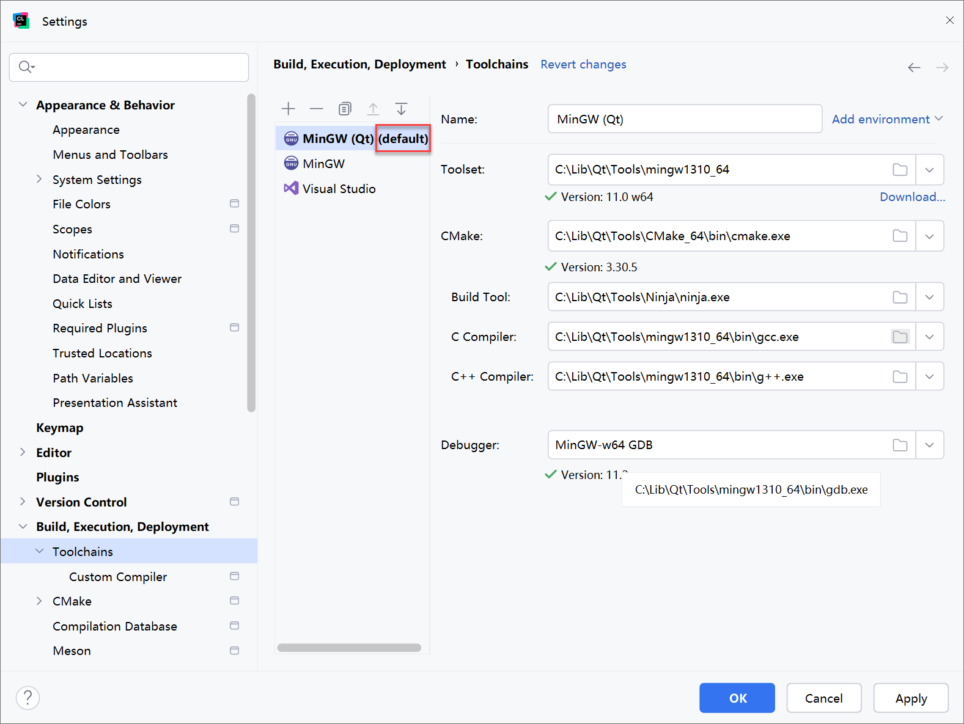Click the Required Plugins project-level icon

[234, 327]
